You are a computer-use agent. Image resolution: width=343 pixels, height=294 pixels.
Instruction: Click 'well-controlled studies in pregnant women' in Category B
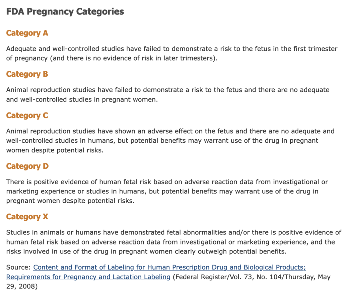89,99
